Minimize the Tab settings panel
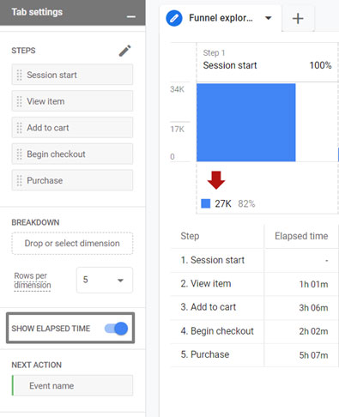Viewport: 339px width, 417px height. click(x=131, y=17)
